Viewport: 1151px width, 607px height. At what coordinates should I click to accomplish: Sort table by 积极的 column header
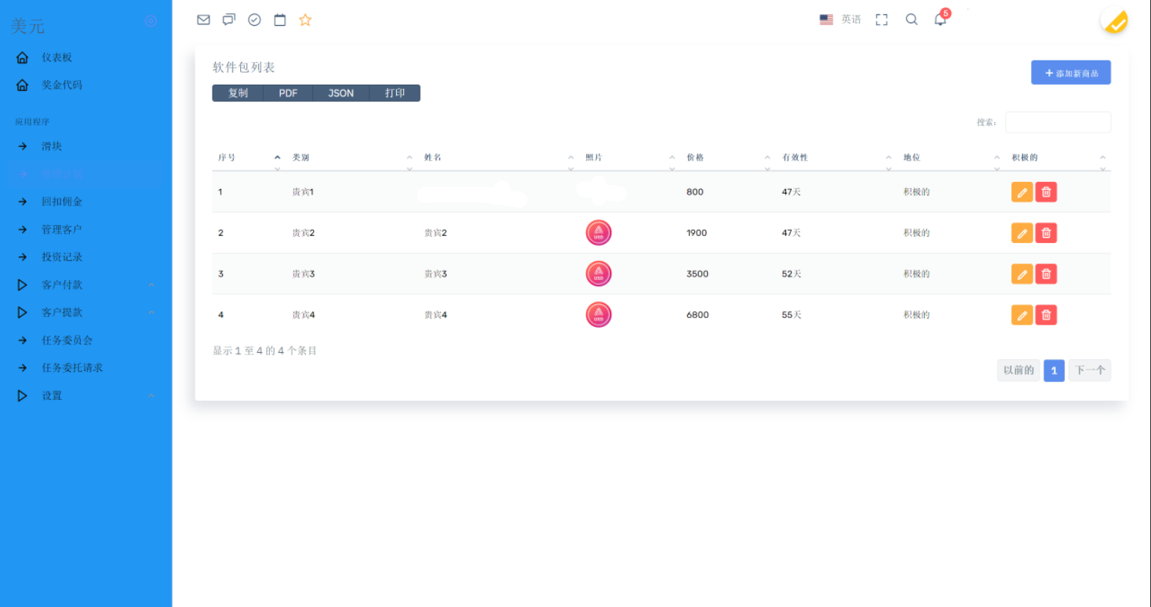point(1058,158)
